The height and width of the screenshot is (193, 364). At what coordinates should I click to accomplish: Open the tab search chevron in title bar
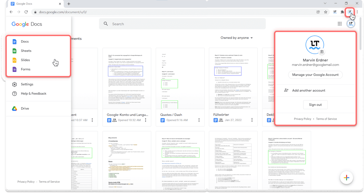(x=325, y=3)
